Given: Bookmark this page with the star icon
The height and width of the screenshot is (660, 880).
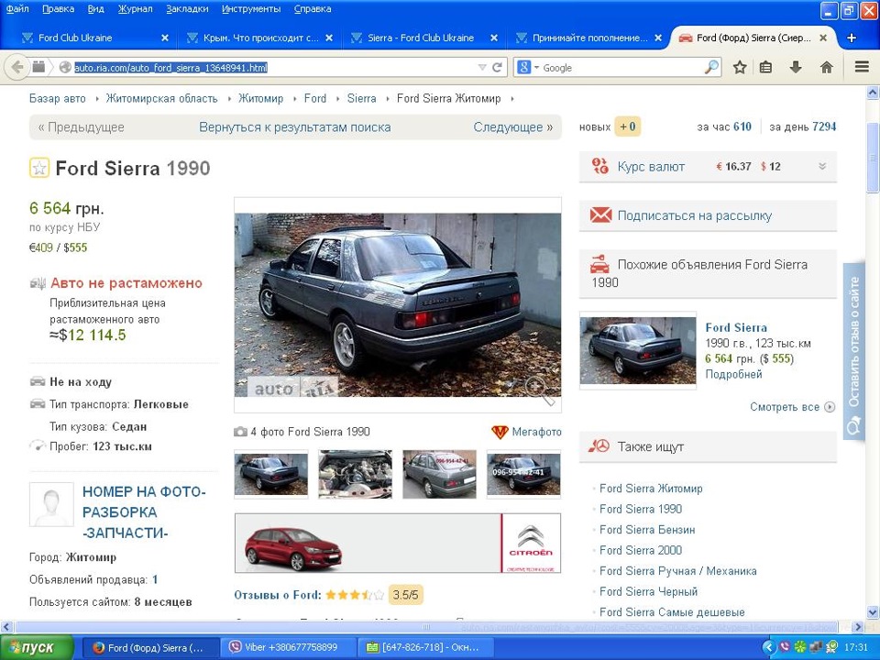Looking at the screenshot, I should [x=740, y=67].
